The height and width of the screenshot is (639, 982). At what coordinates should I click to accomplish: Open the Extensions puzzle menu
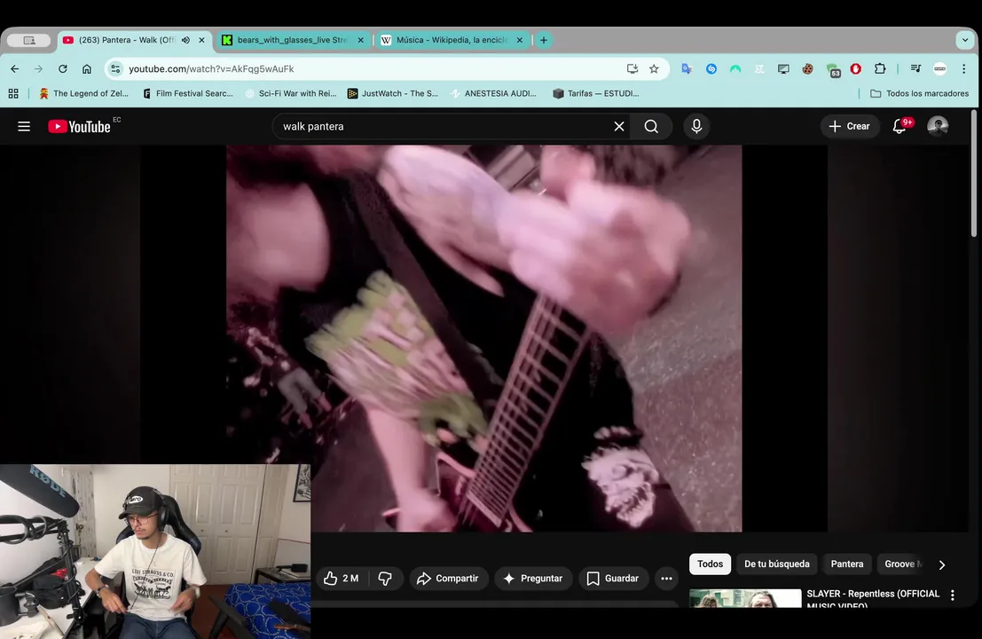point(880,69)
